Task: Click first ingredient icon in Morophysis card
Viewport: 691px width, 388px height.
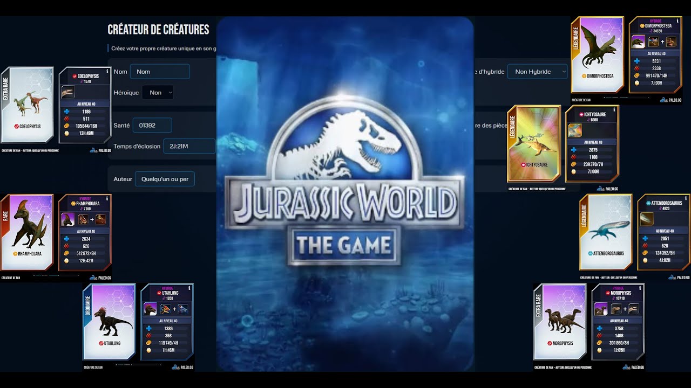Action: (617, 309)
